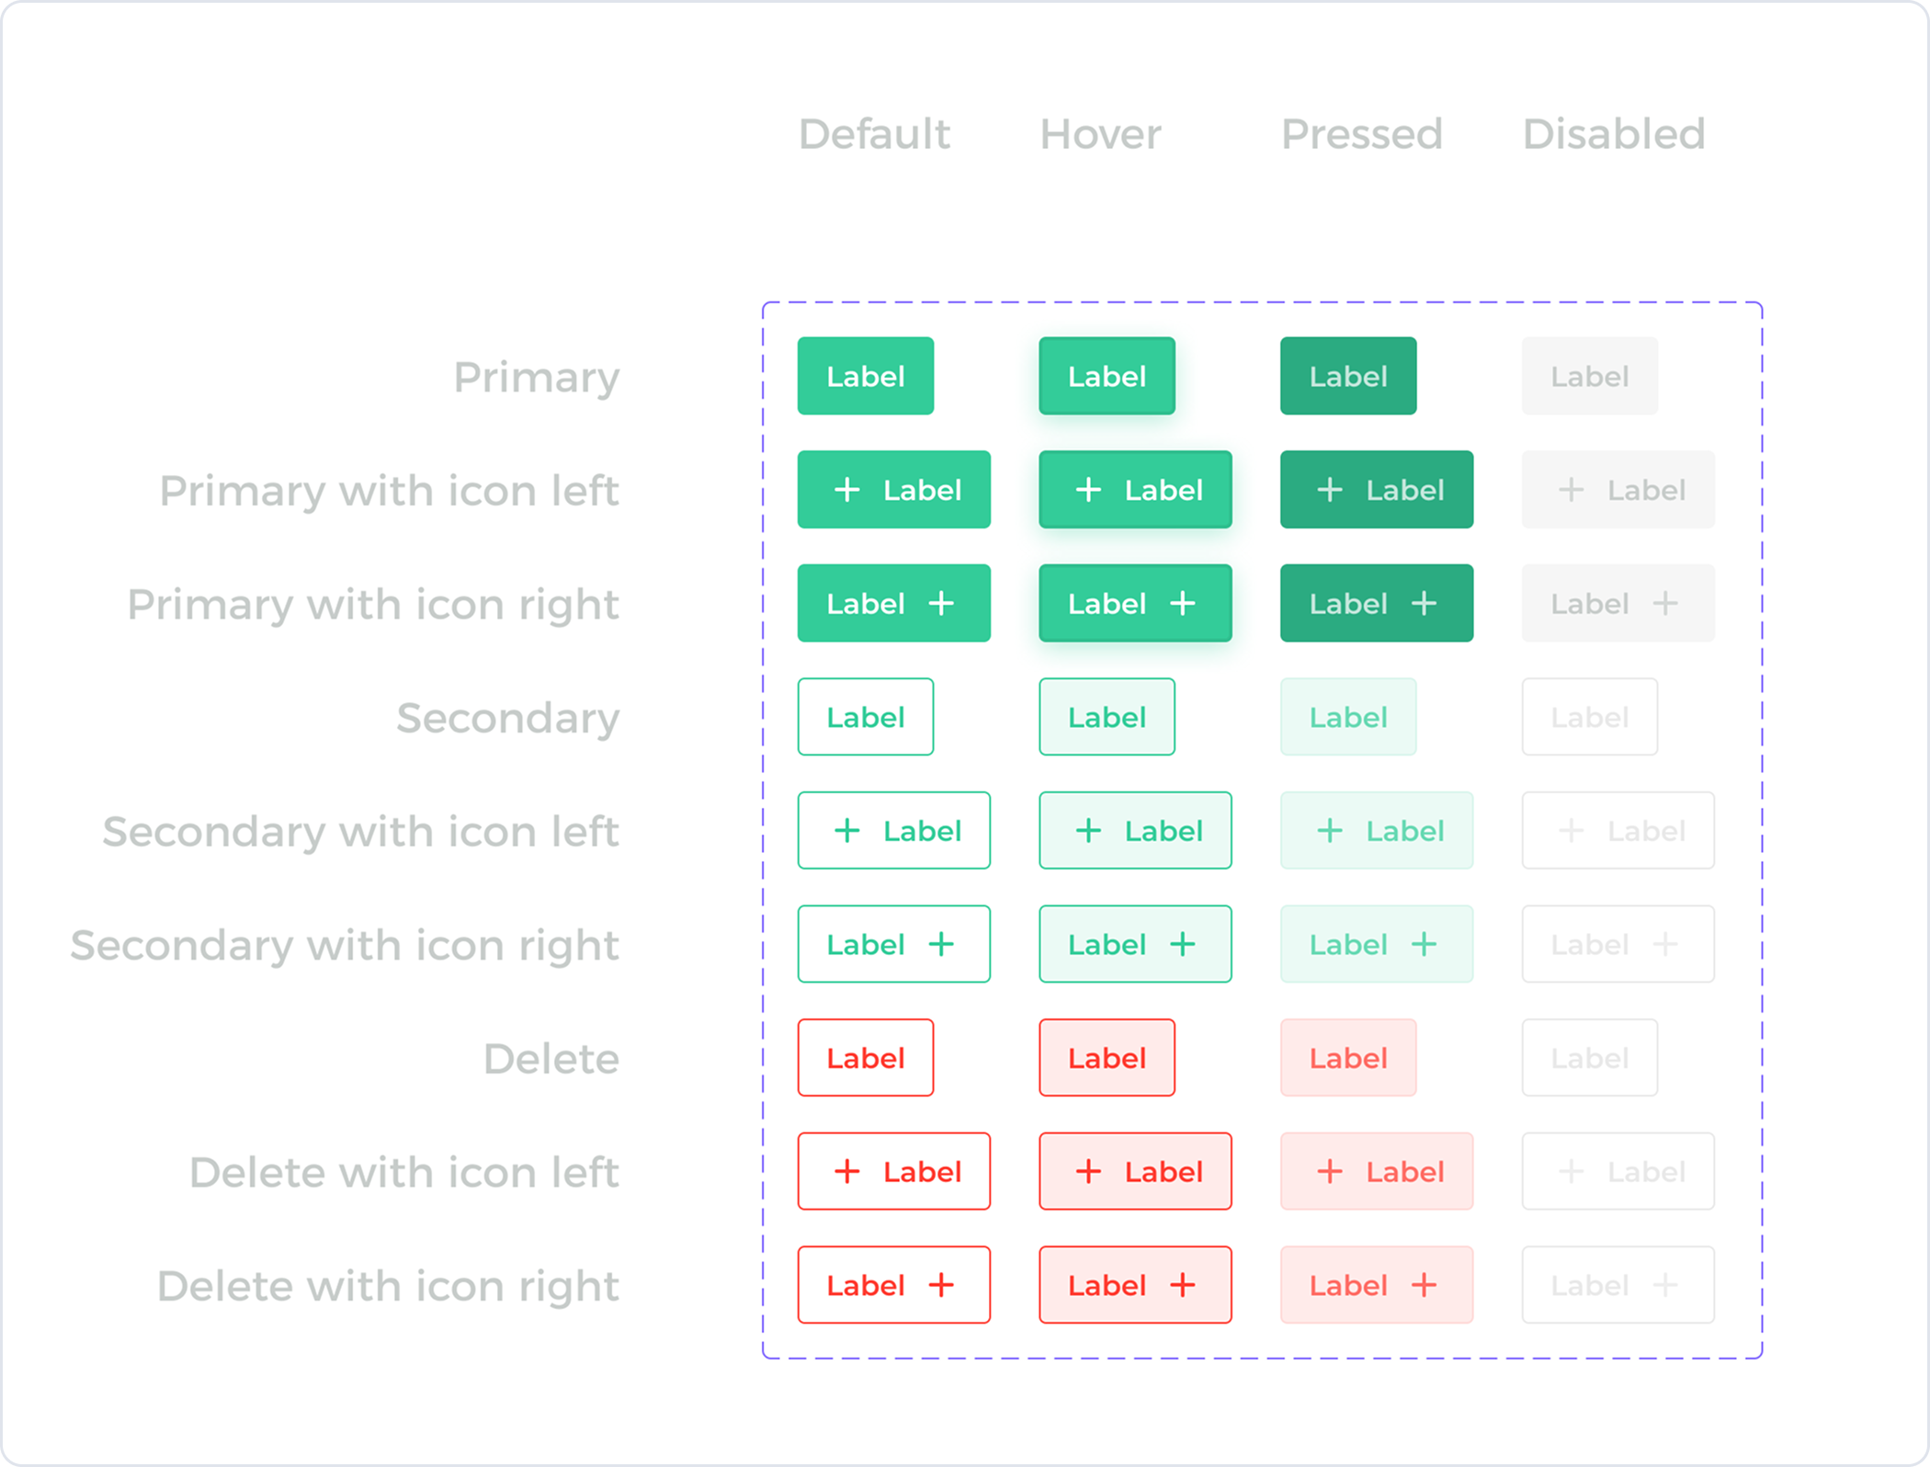Click the Disabled column header text
Screen dimensions: 1930x1467
click(1614, 134)
